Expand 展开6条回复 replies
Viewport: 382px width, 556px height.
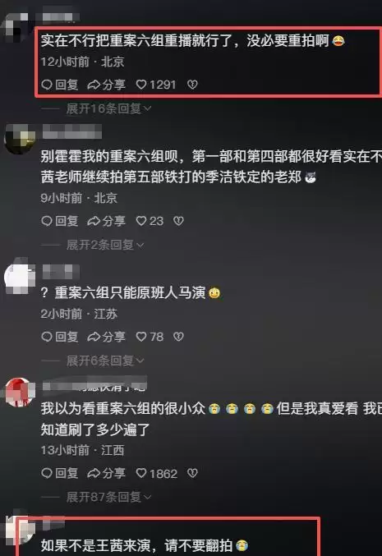(x=105, y=361)
